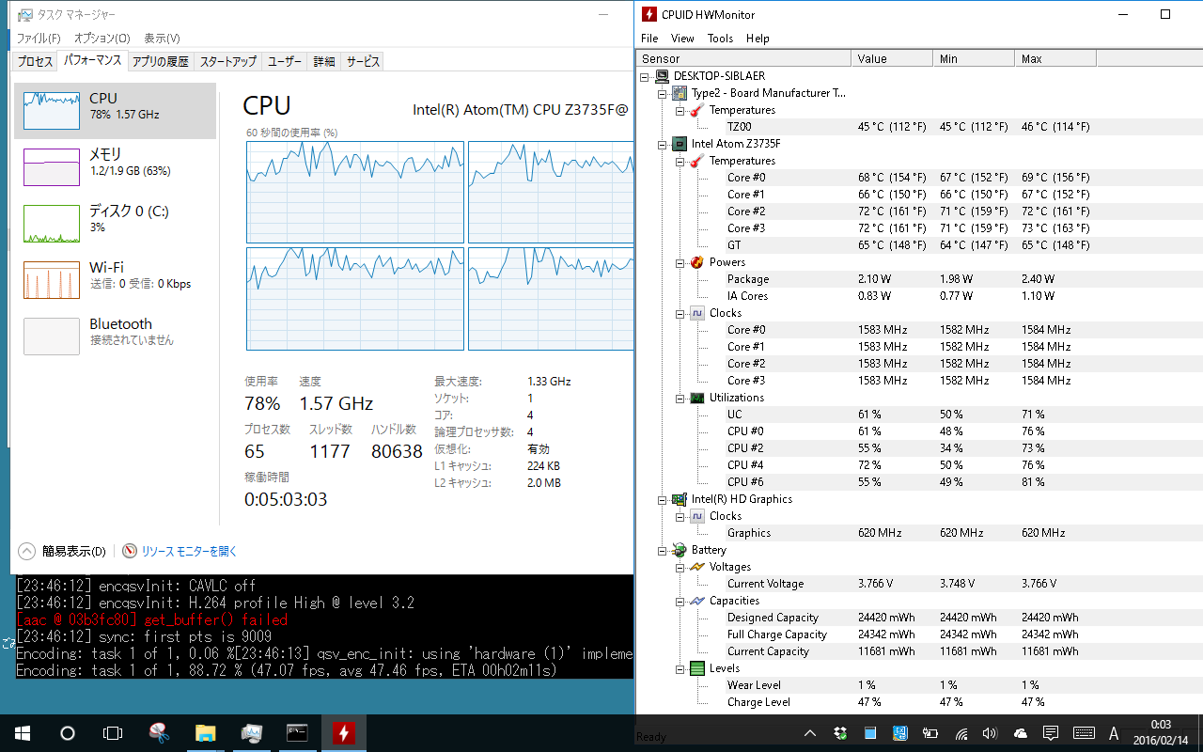Screen dimensions: 1203x752
Task: Collapse the Levels section expander
Action: click(680, 668)
